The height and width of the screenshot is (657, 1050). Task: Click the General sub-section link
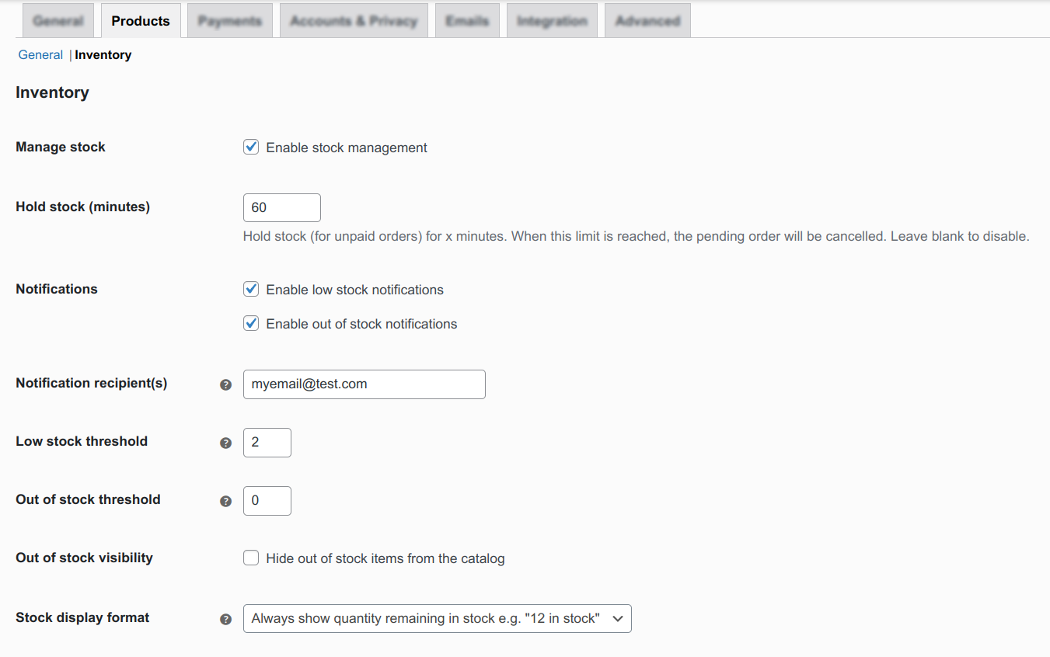(x=40, y=54)
